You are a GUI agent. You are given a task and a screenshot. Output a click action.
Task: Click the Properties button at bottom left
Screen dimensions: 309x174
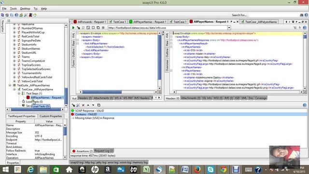click(x=13, y=163)
